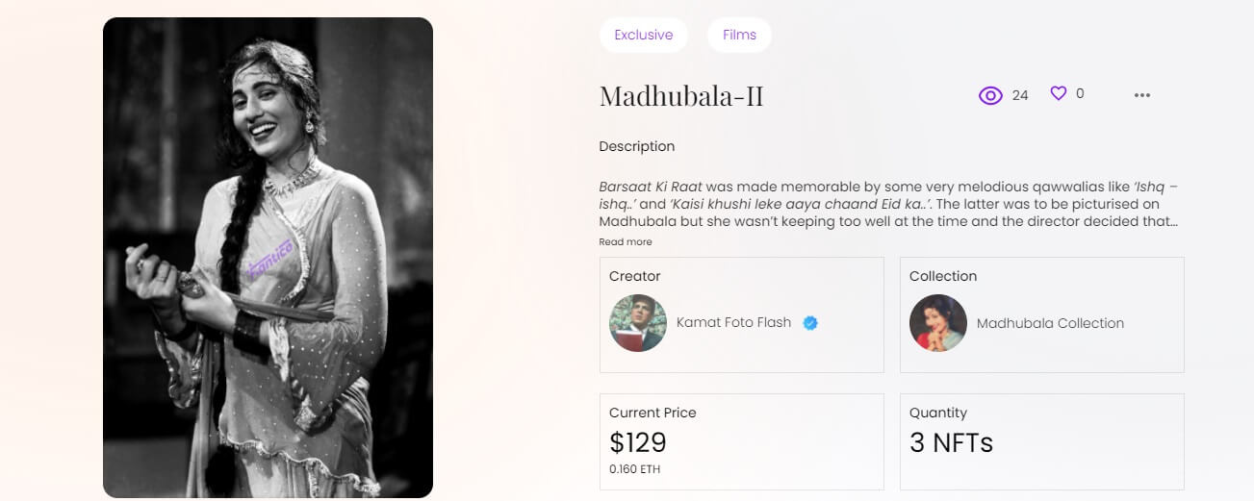The height and width of the screenshot is (501, 1254).
Task: Click the view count number 24
Action: tap(1020, 95)
